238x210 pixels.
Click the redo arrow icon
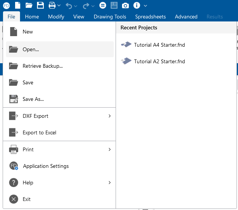[x=86, y=6]
